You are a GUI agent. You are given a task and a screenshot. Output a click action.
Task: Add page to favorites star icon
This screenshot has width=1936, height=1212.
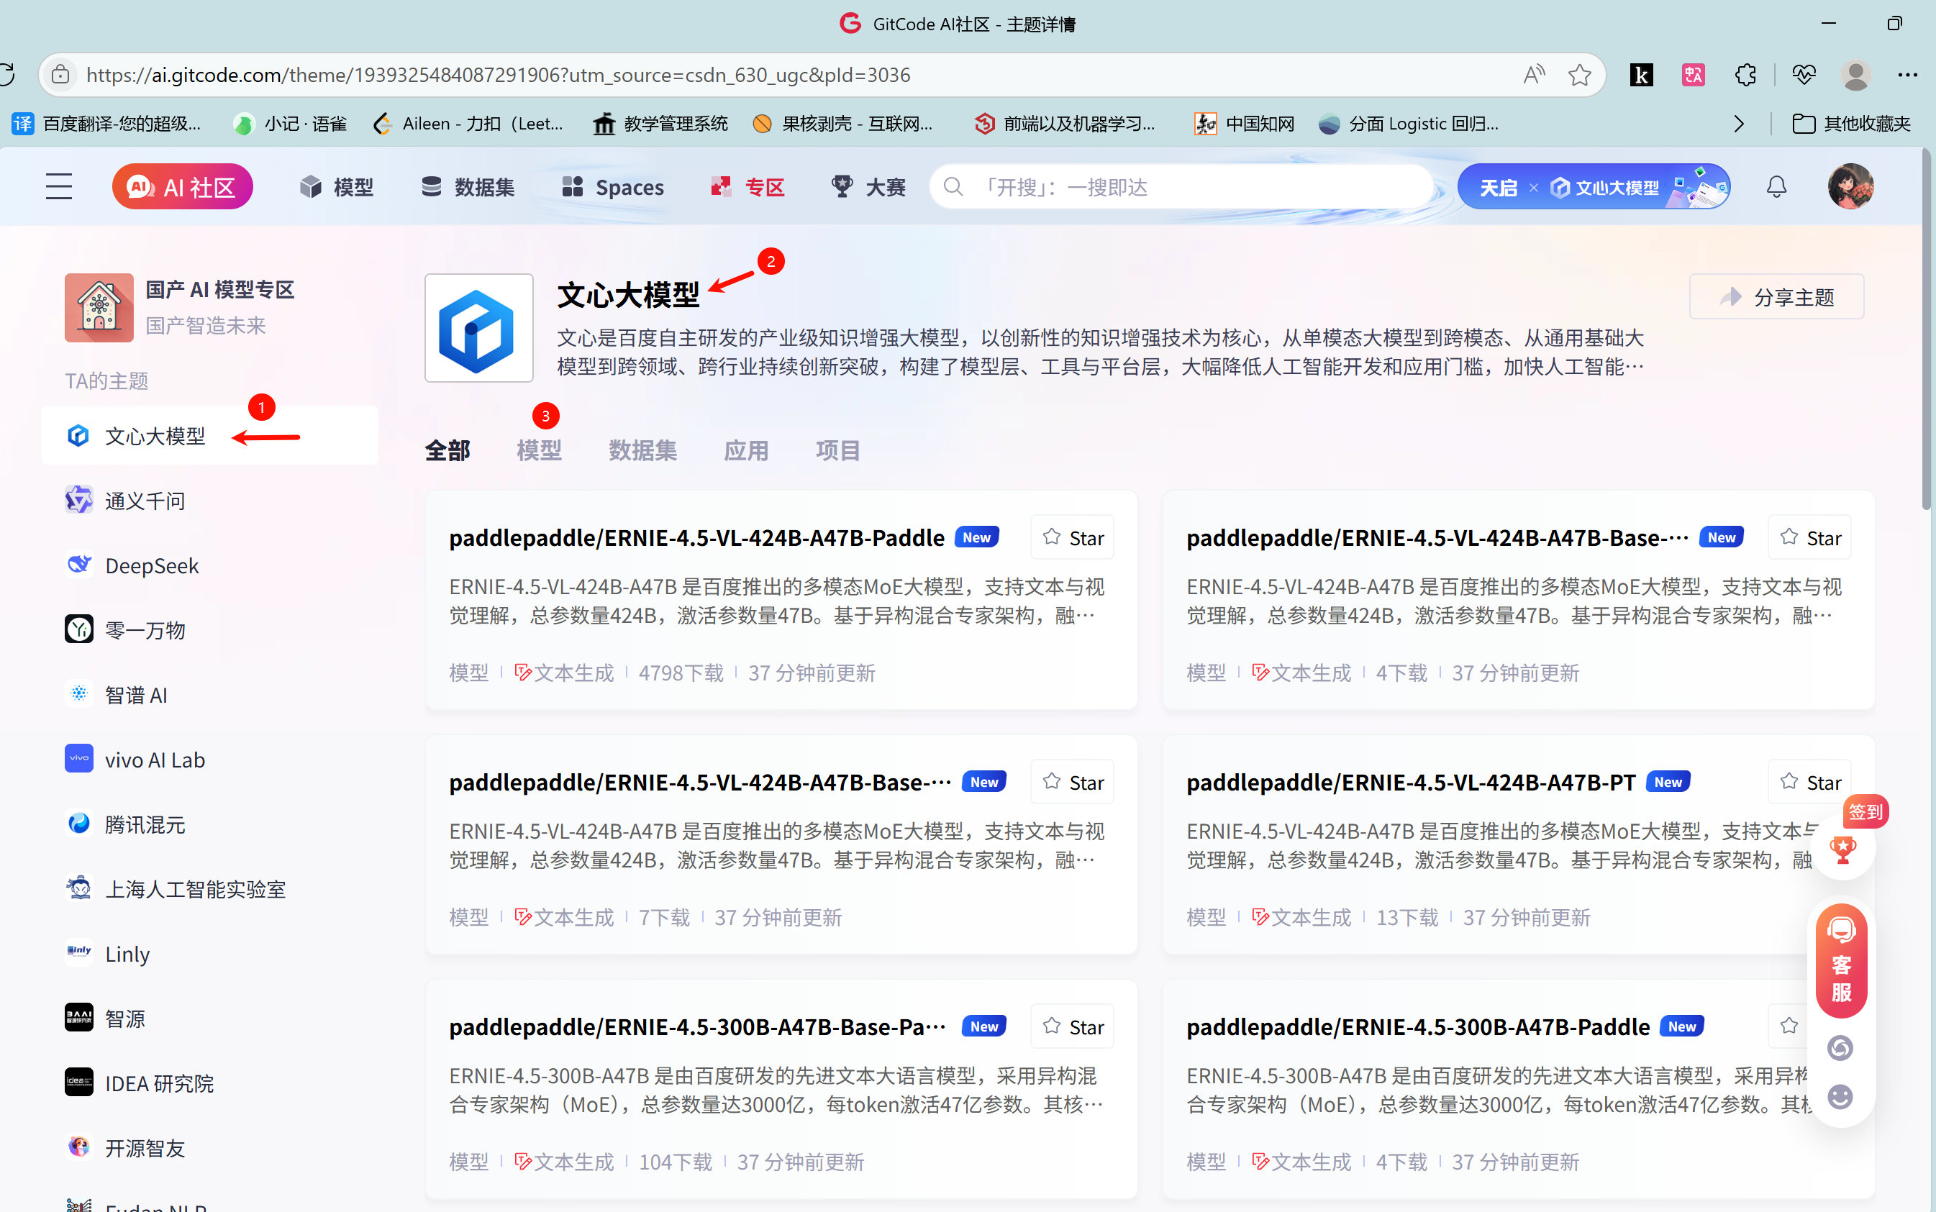tap(1579, 75)
